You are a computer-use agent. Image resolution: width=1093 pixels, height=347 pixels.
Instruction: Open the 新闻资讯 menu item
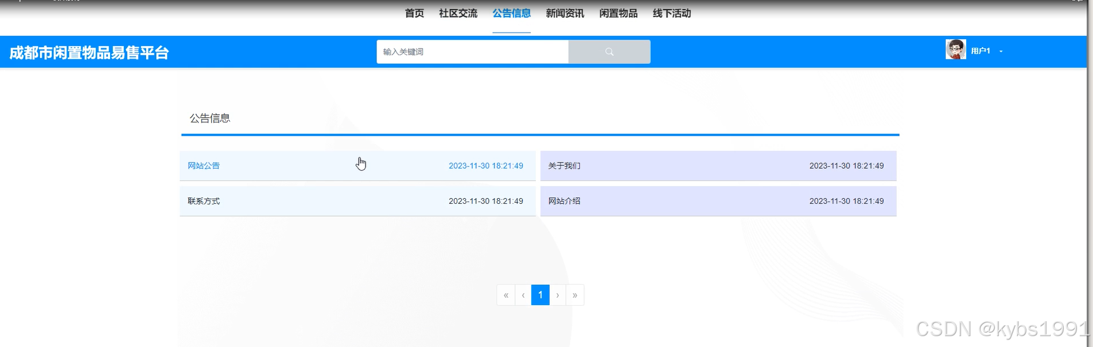click(x=565, y=13)
